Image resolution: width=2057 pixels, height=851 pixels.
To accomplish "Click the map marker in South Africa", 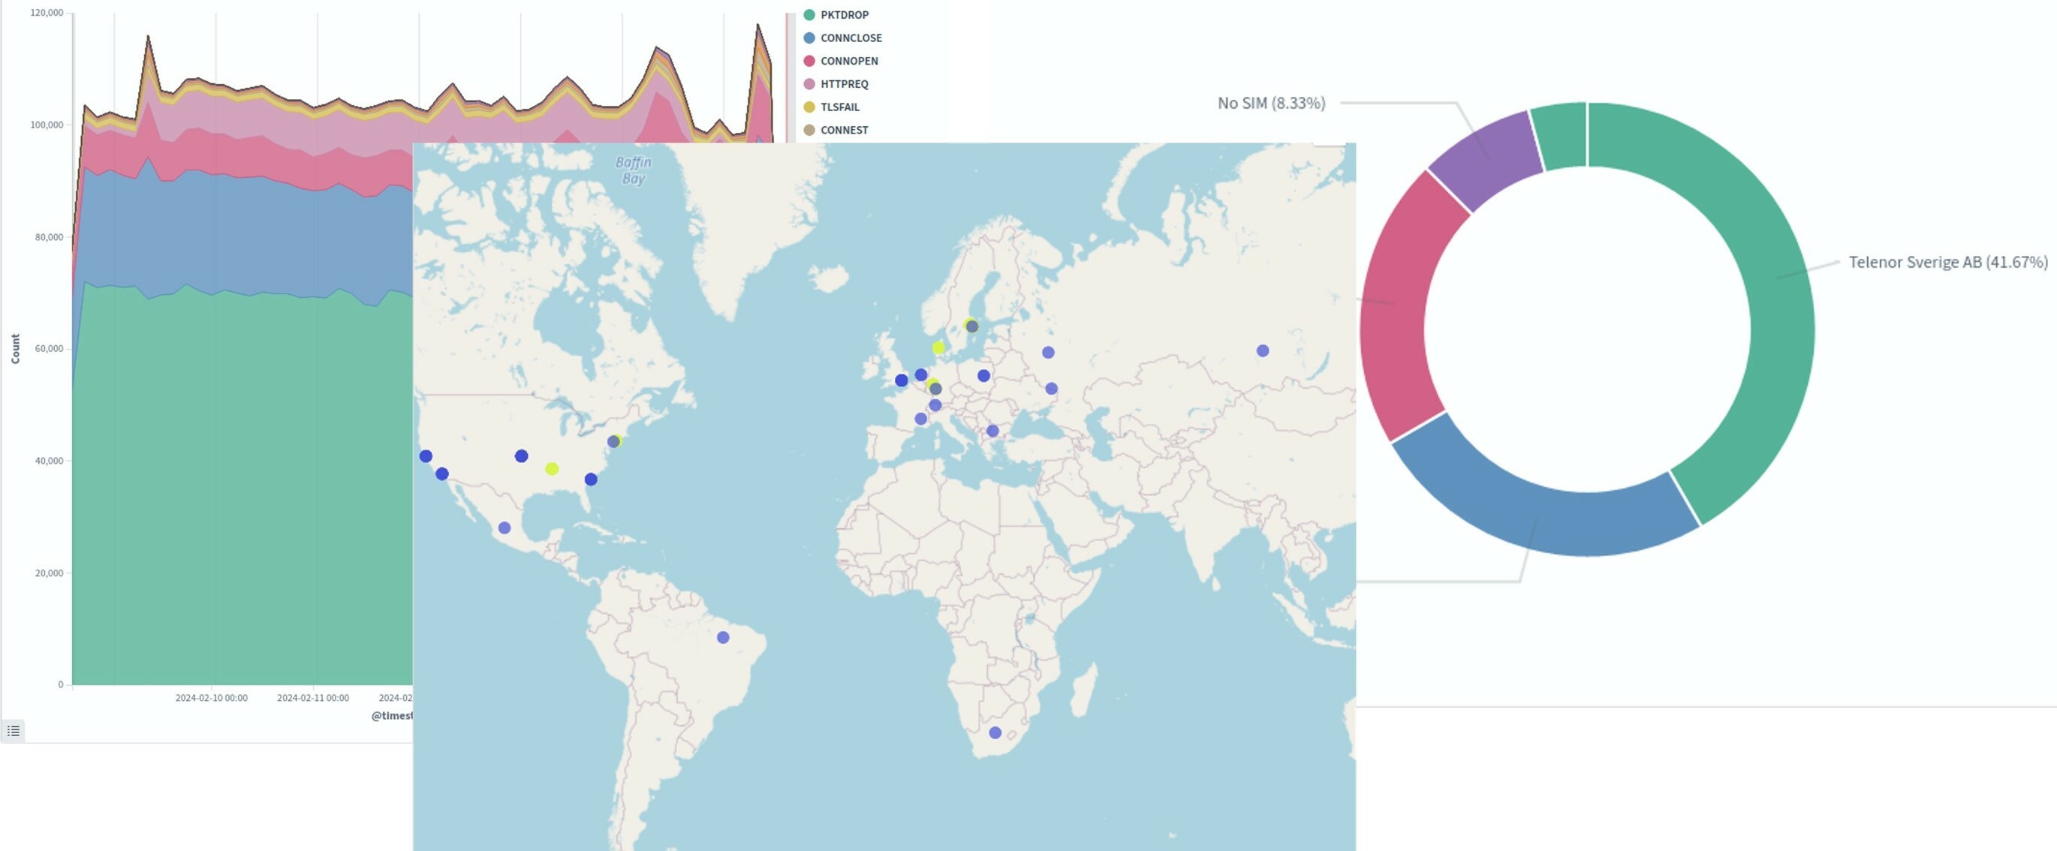I will (x=995, y=733).
